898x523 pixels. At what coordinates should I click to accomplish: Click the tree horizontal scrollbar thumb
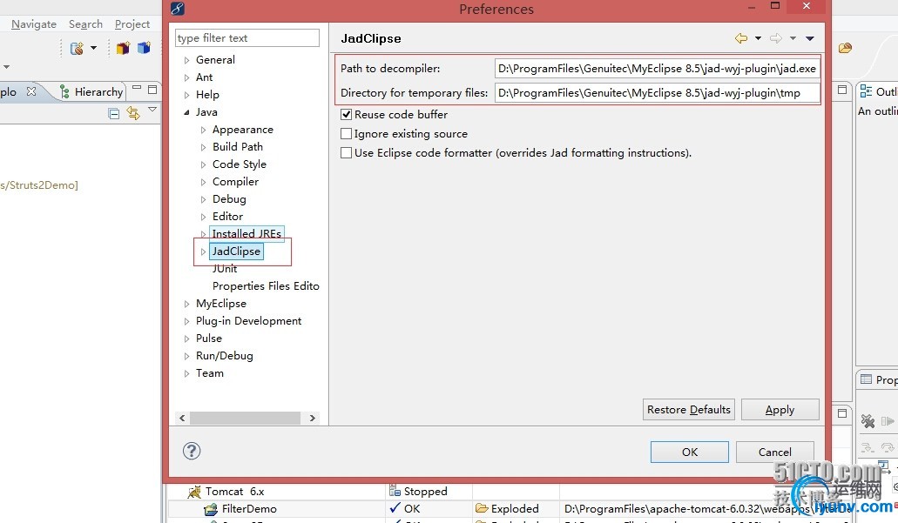(245, 419)
